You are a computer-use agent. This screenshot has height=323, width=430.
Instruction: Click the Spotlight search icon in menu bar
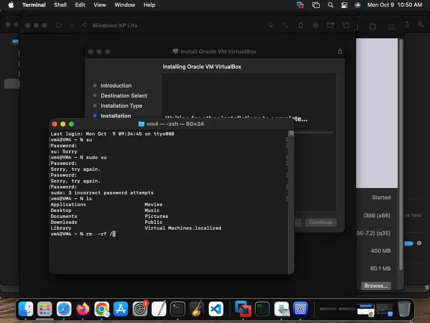click(x=330, y=5)
